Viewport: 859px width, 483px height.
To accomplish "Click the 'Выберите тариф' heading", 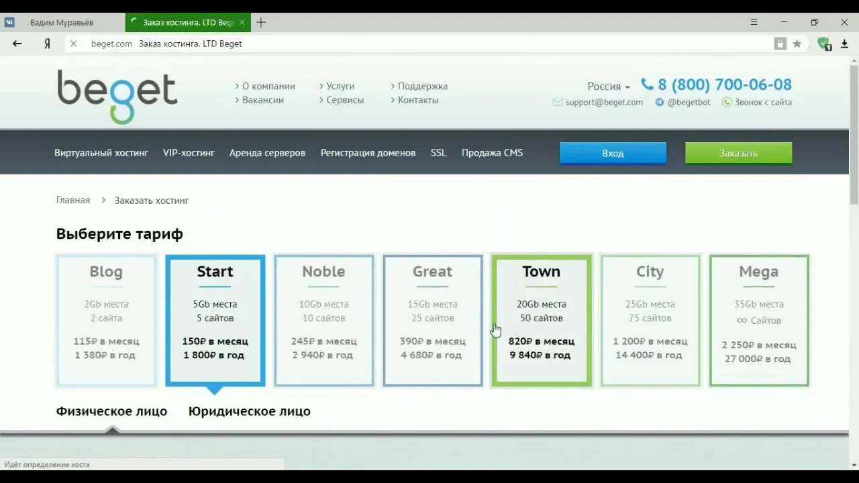I will pyautogui.click(x=119, y=234).
